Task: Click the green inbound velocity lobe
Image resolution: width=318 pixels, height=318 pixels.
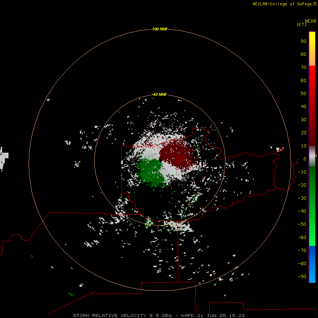Action: click(x=151, y=172)
